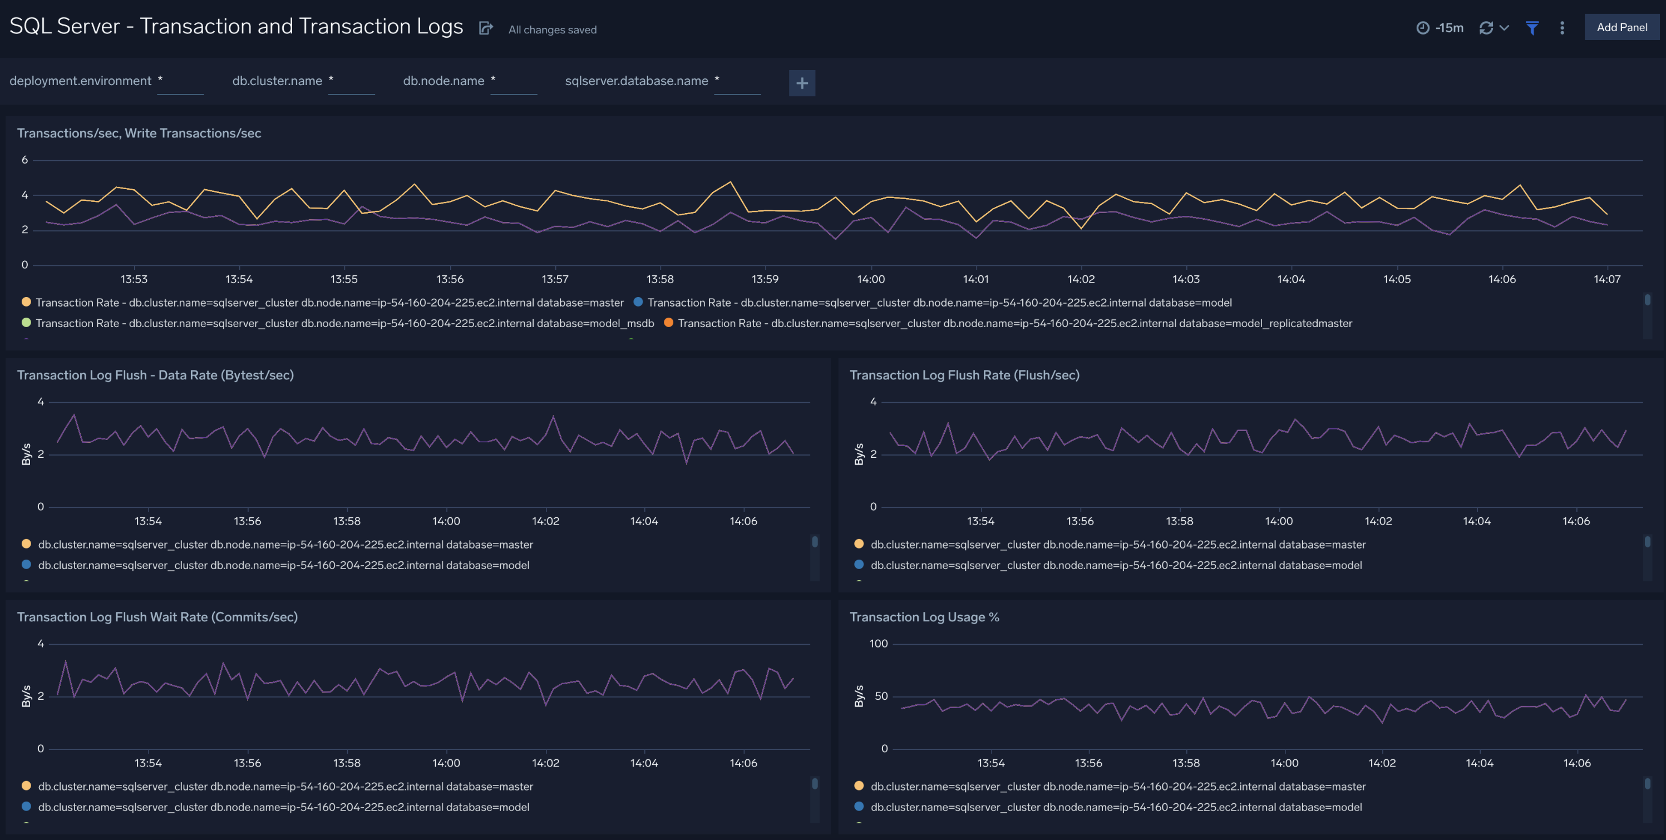Viewport: 1666px width, 840px height.
Task: Click Transaction Log Flush Rate (Flush/sec) title
Action: (x=964, y=375)
